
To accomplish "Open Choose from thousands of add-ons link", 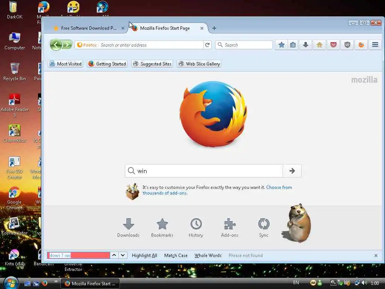I will coord(217,190).
